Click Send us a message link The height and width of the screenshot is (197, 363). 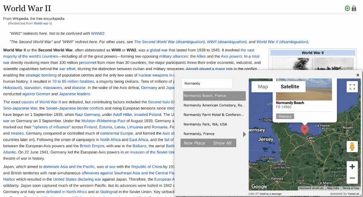(x=271, y=194)
